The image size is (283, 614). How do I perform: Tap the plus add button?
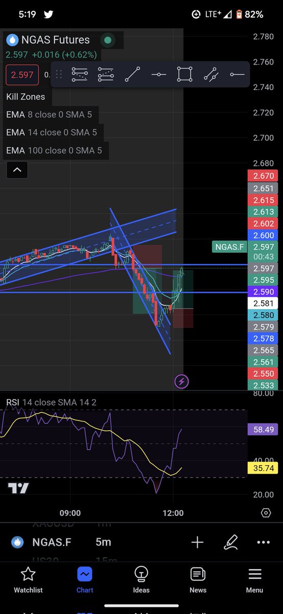[197, 543]
